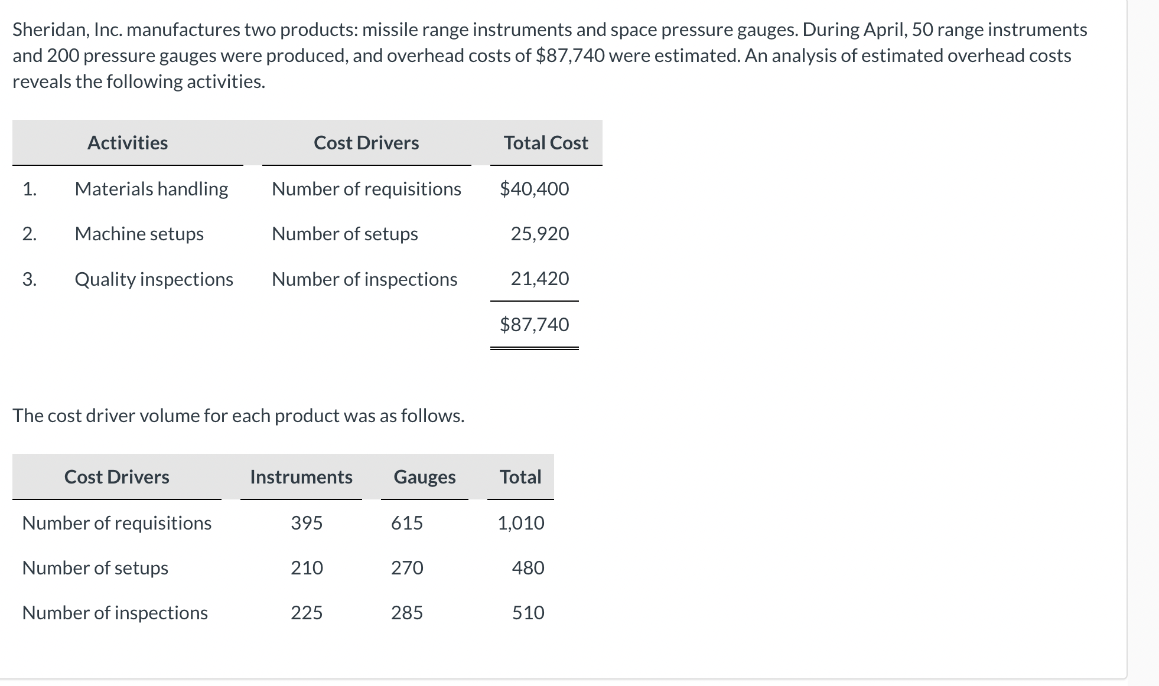Click the $40,400 materials handling cost
The height and width of the screenshot is (686, 1159).
click(534, 189)
